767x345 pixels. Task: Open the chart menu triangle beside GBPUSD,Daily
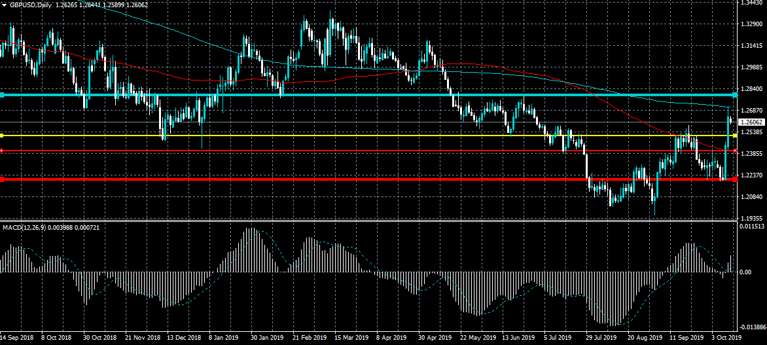4,5
